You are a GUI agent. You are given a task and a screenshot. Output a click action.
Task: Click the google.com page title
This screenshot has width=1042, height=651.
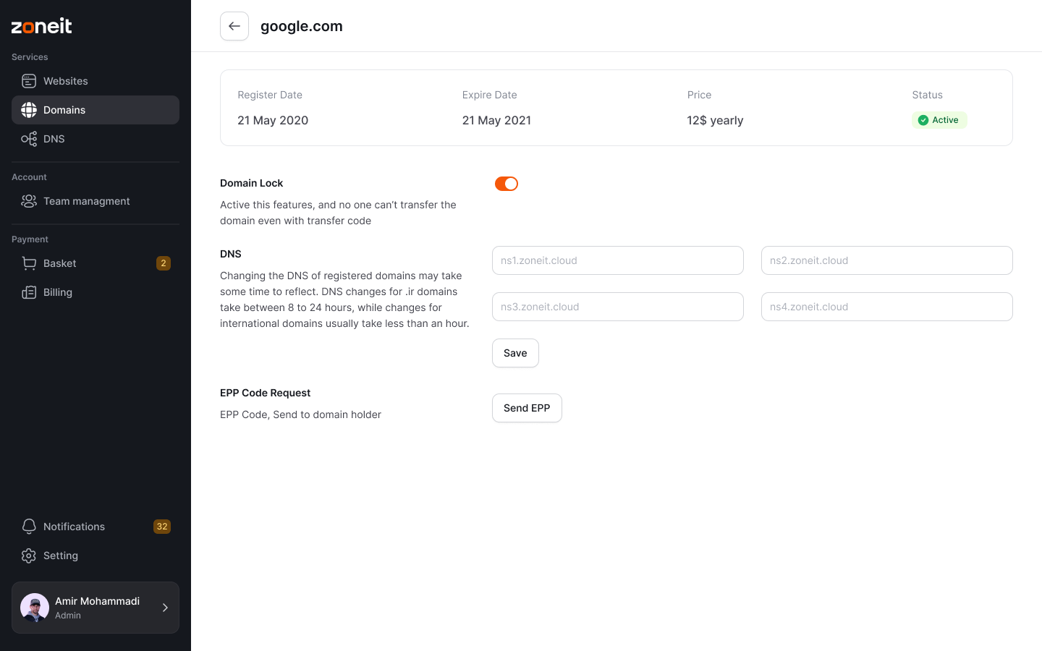pyautogui.click(x=302, y=26)
